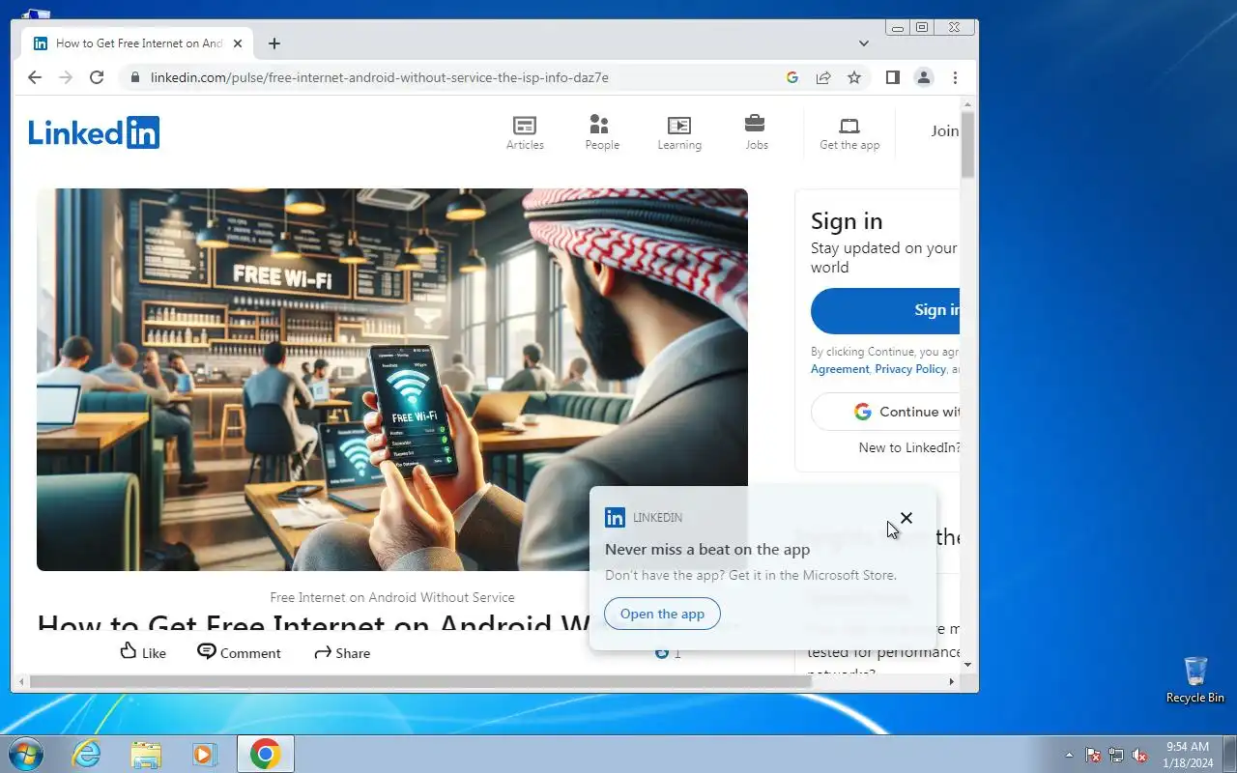Image resolution: width=1237 pixels, height=773 pixels.
Task: Continue with Google sign-in
Action: click(x=885, y=412)
